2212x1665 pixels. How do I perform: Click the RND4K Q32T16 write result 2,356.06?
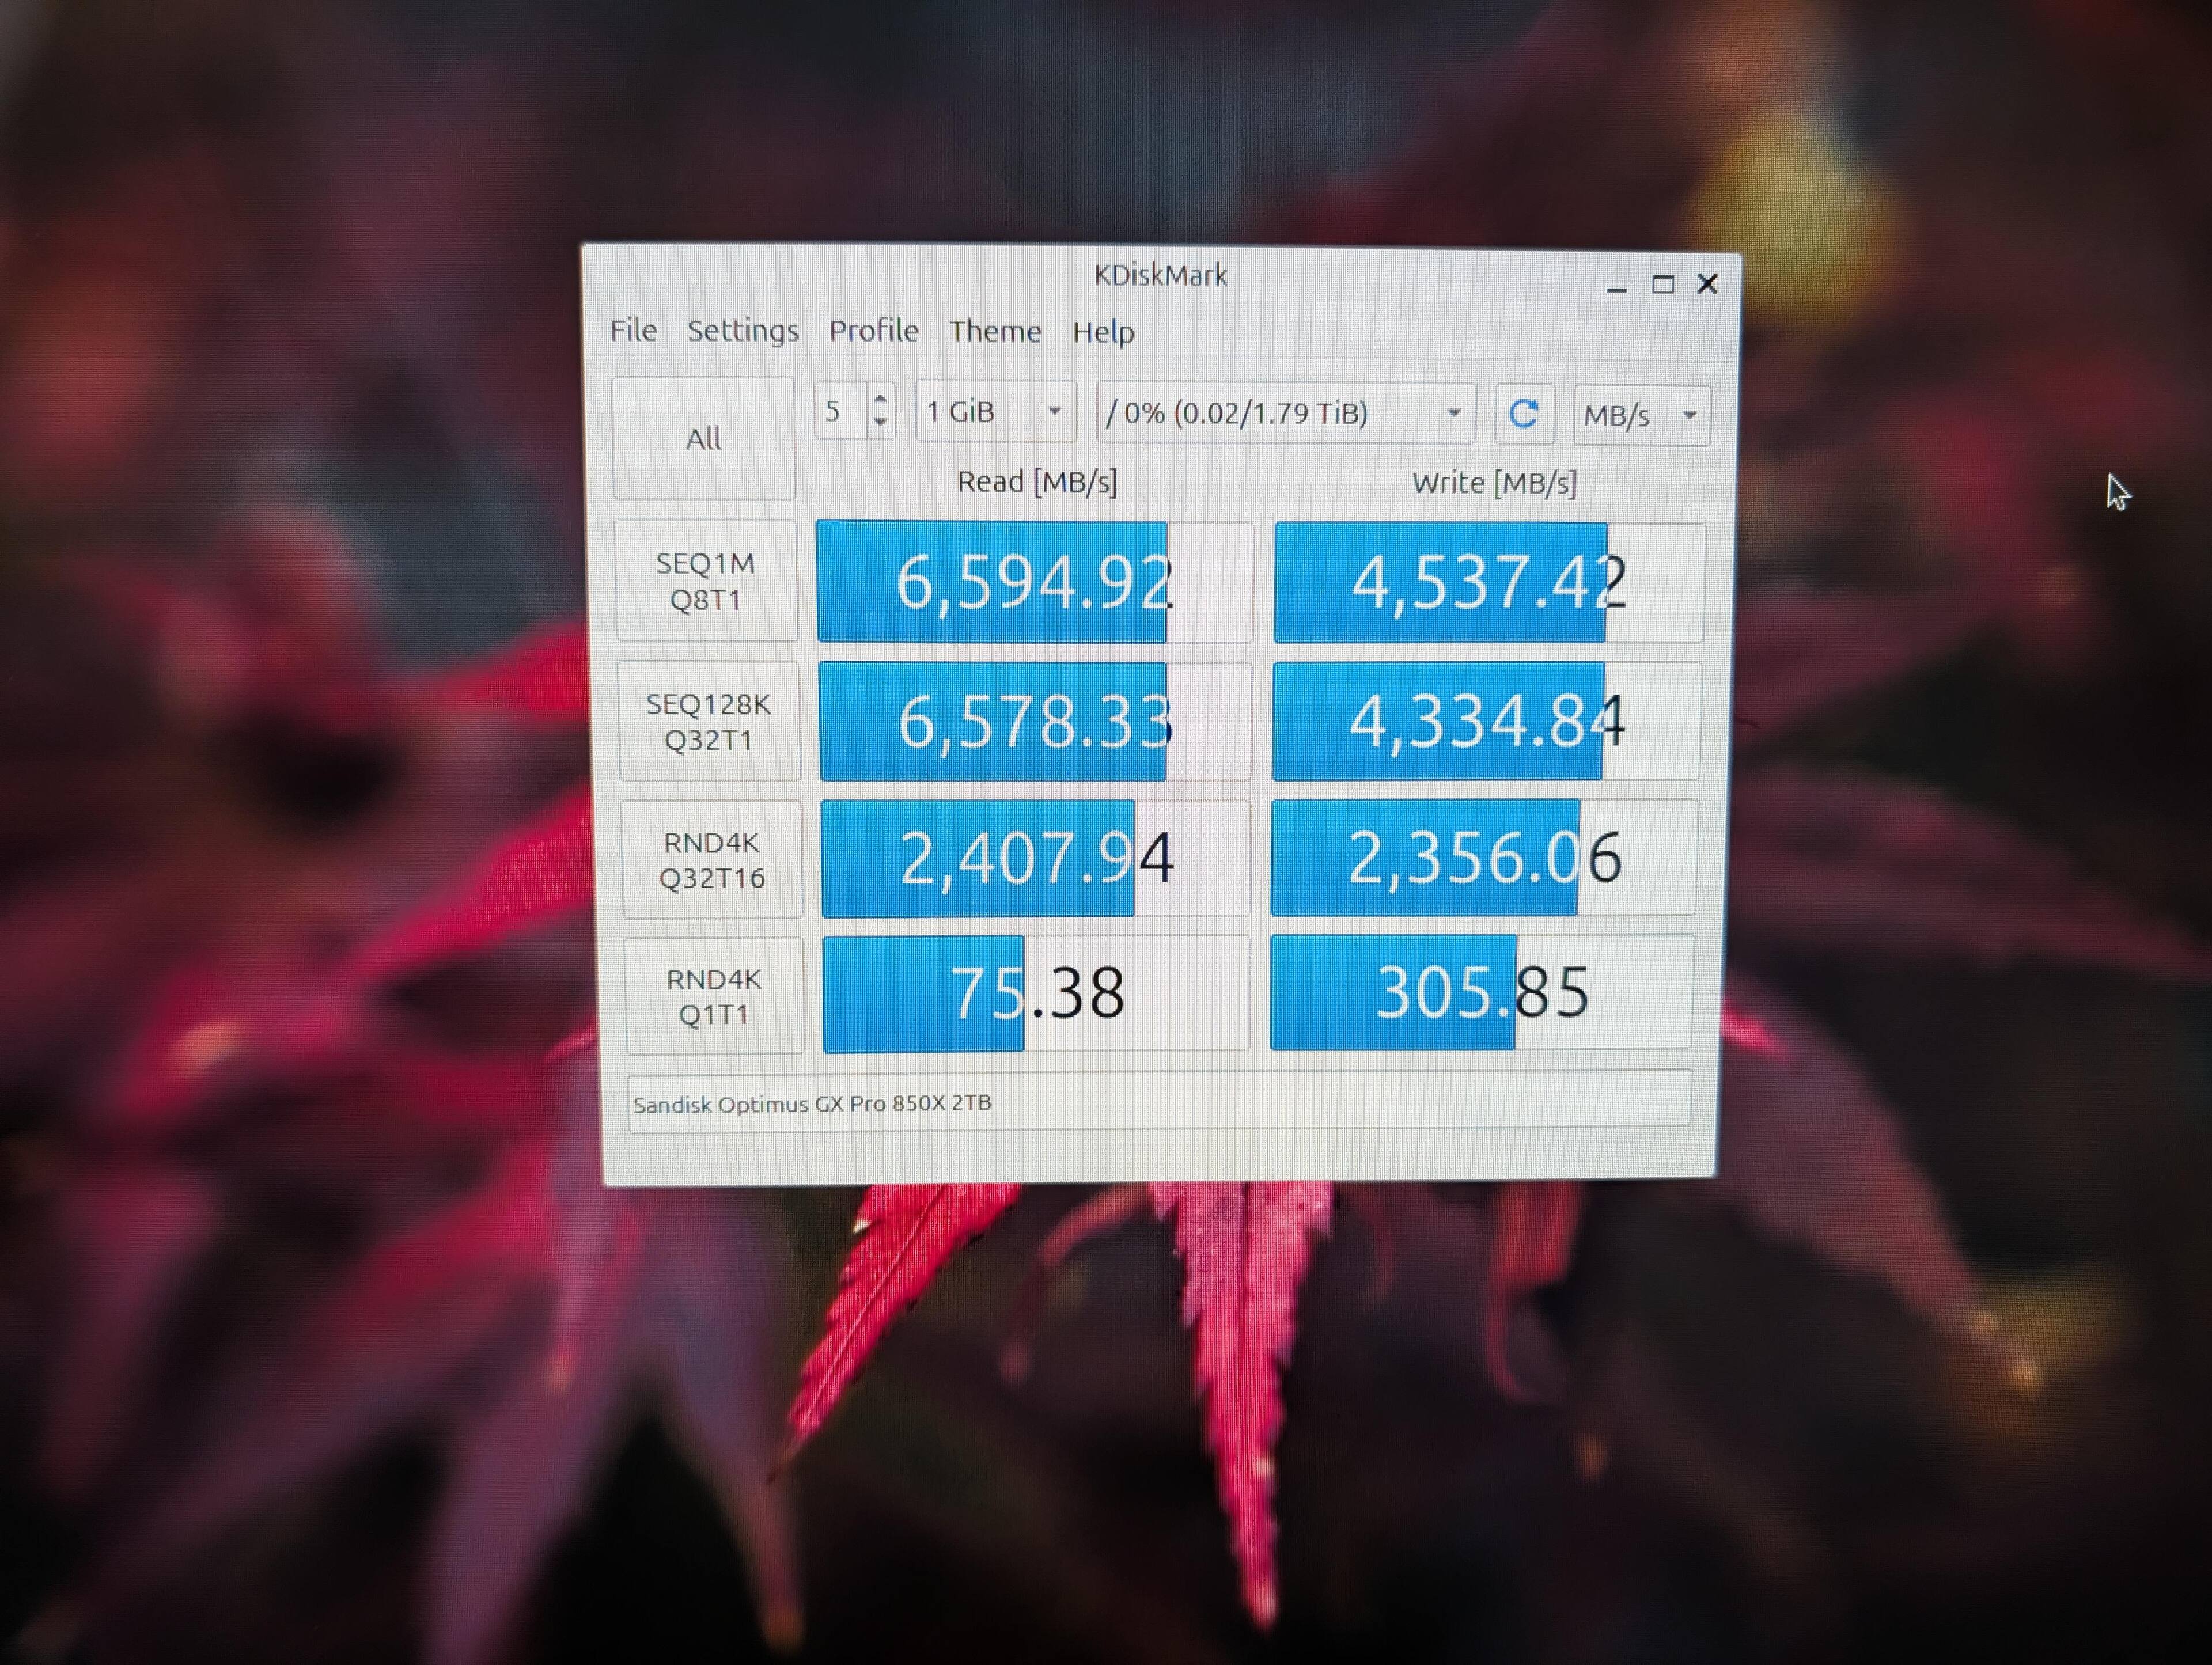pos(1484,858)
